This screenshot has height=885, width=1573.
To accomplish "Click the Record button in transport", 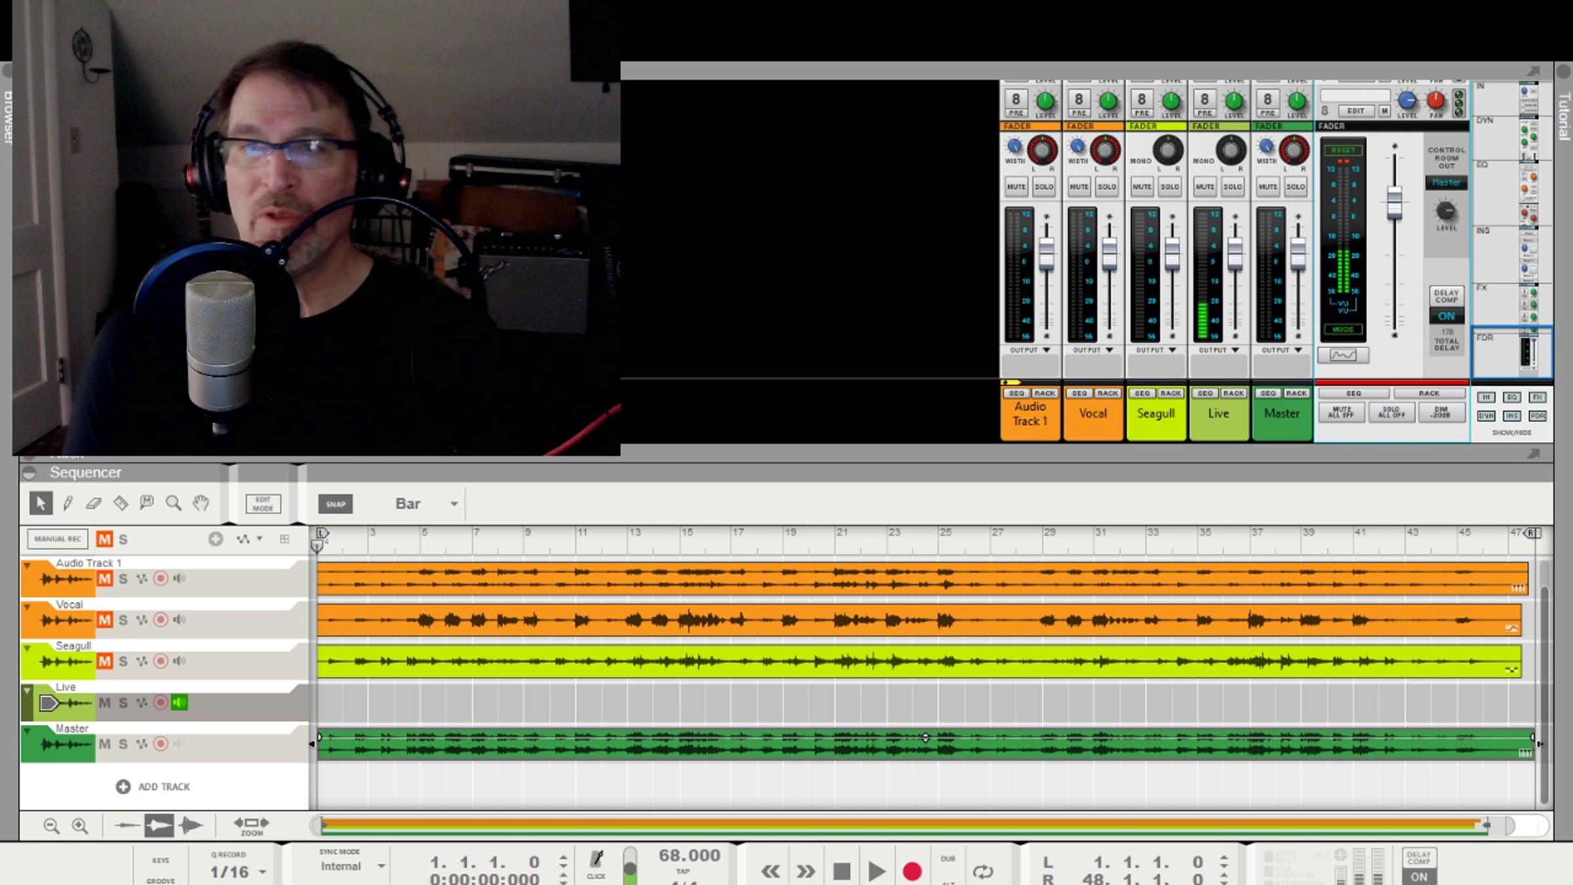I will pyautogui.click(x=912, y=871).
